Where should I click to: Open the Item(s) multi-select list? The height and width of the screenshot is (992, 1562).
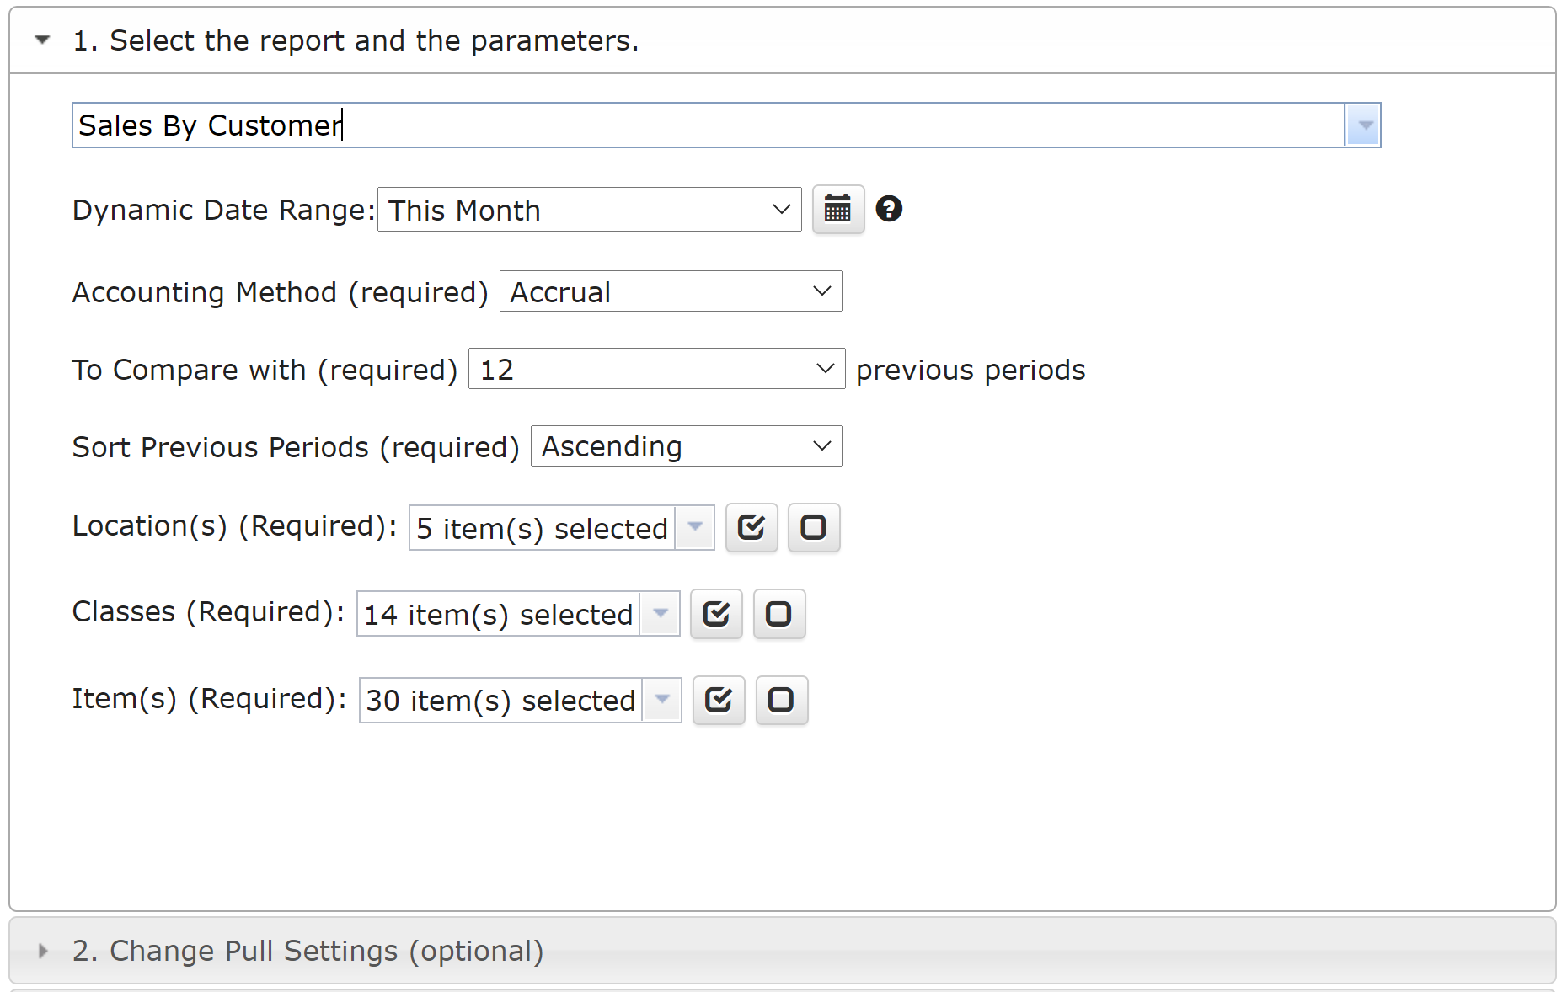point(662,700)
